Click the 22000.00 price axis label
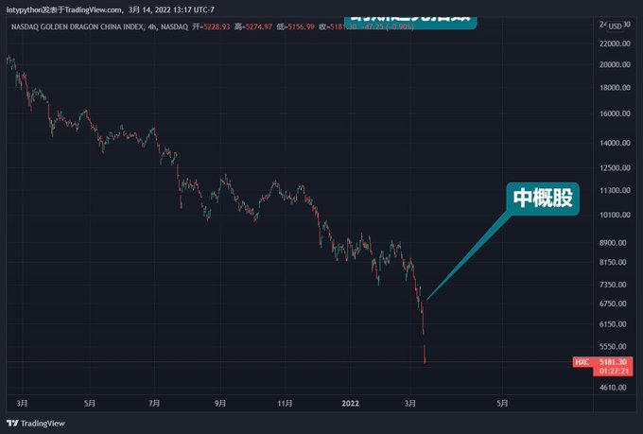The height and width of the screenshot is (434, 643). coord(615,43)
